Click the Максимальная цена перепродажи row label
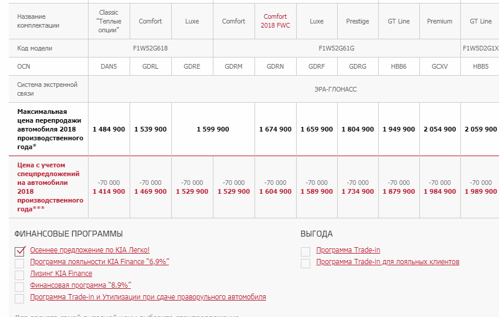This screenshot has height=317, width=499. (x=50, y=129)
